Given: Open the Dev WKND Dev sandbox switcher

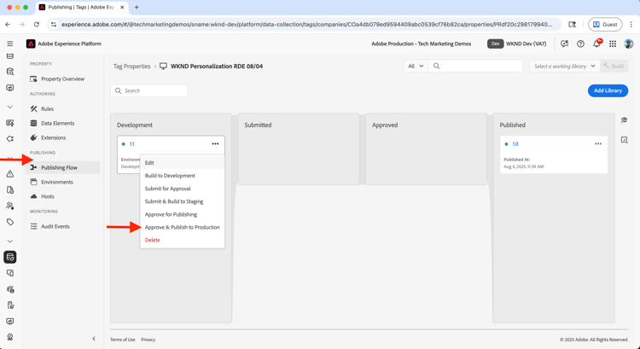Looking at the screenshot, I should tap(517, 44).
